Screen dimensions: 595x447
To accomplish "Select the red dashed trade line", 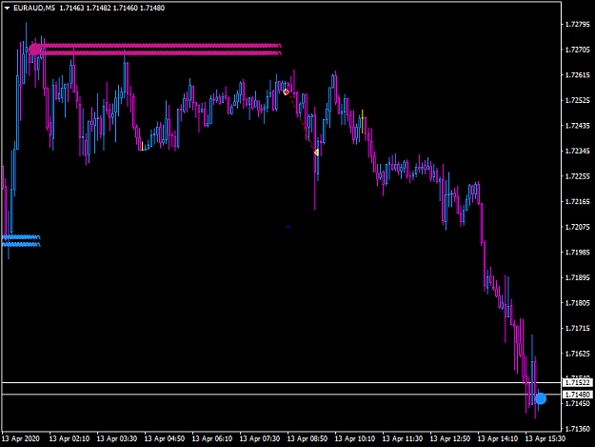I will 301,122.
